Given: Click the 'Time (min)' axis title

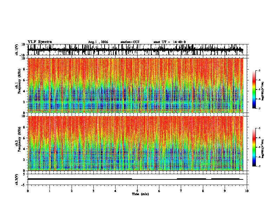Looking at the screenshot, I should pos(140,194).
